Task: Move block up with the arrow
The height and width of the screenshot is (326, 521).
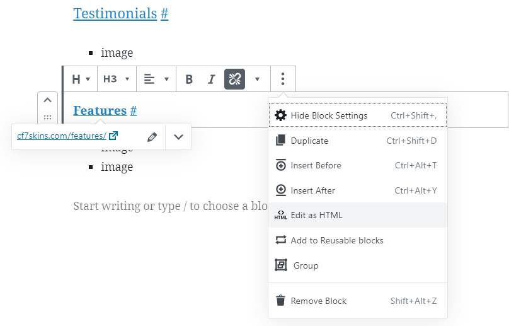Action: [x=47, y=100]
